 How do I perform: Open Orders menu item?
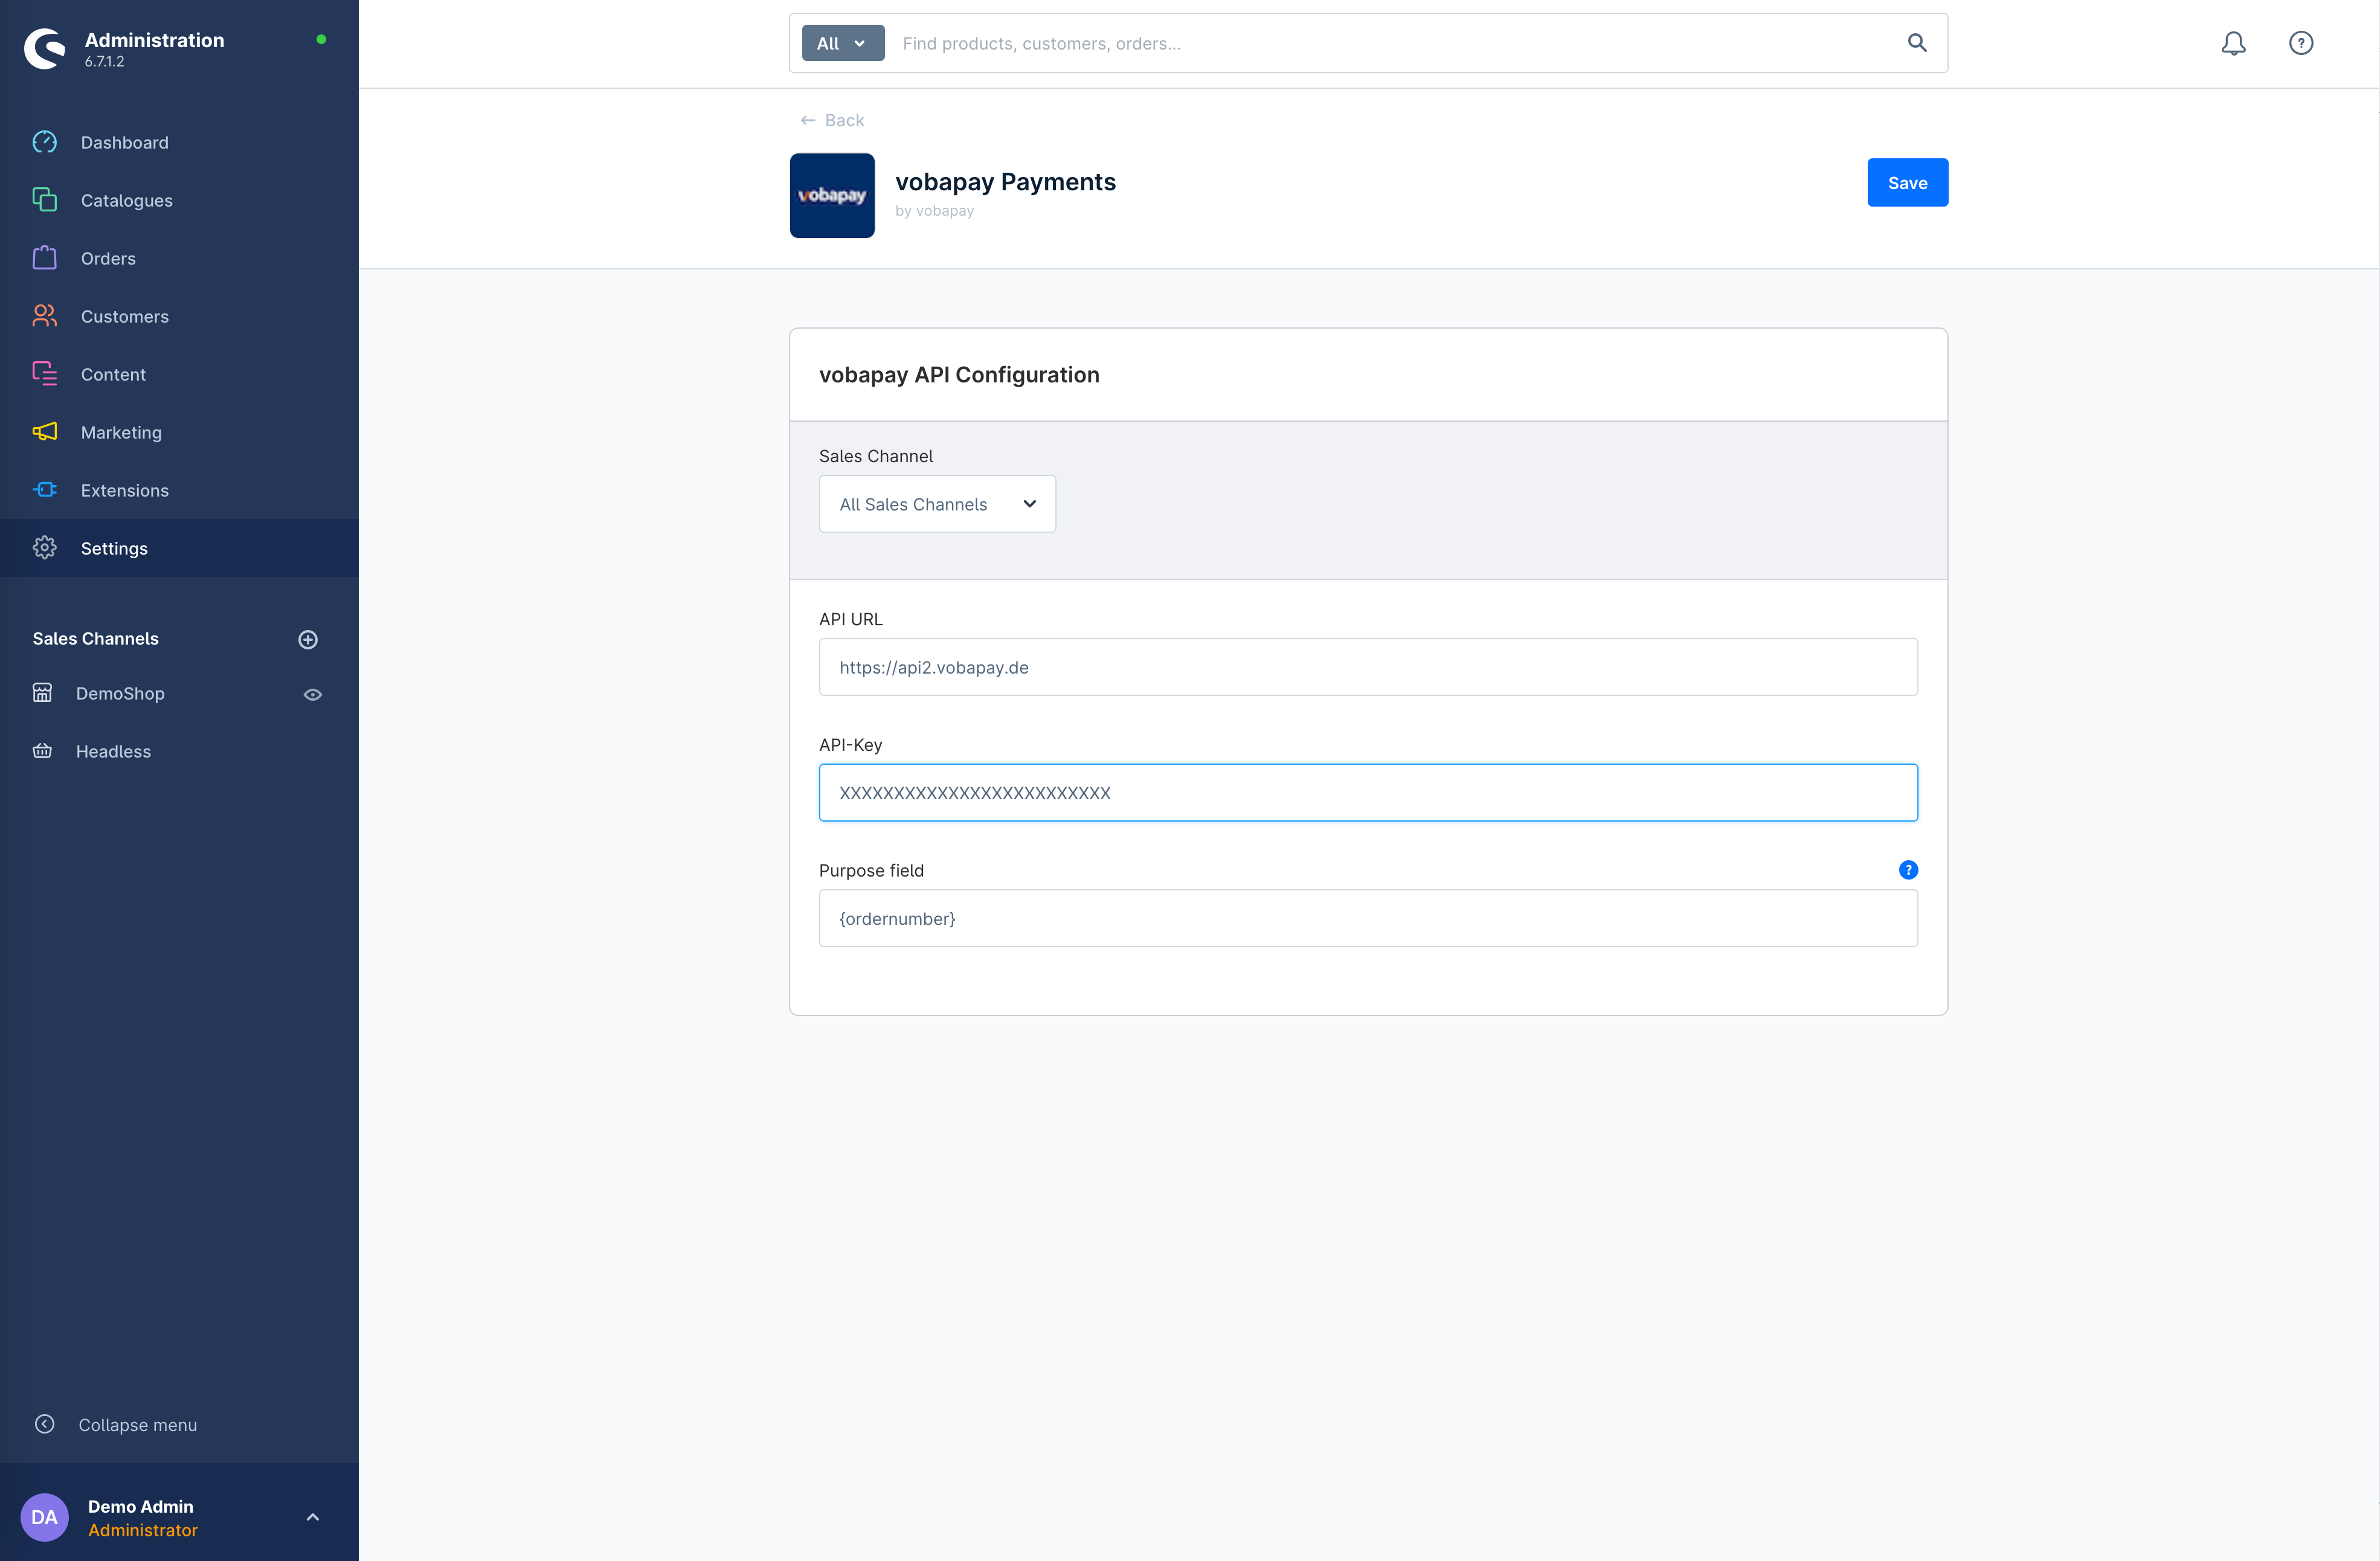point(179,258)
